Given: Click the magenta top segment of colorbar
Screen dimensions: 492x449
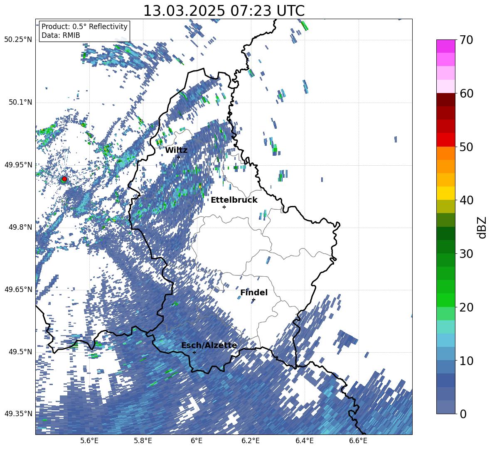Looking at the screenshot, I should [445, 46].
